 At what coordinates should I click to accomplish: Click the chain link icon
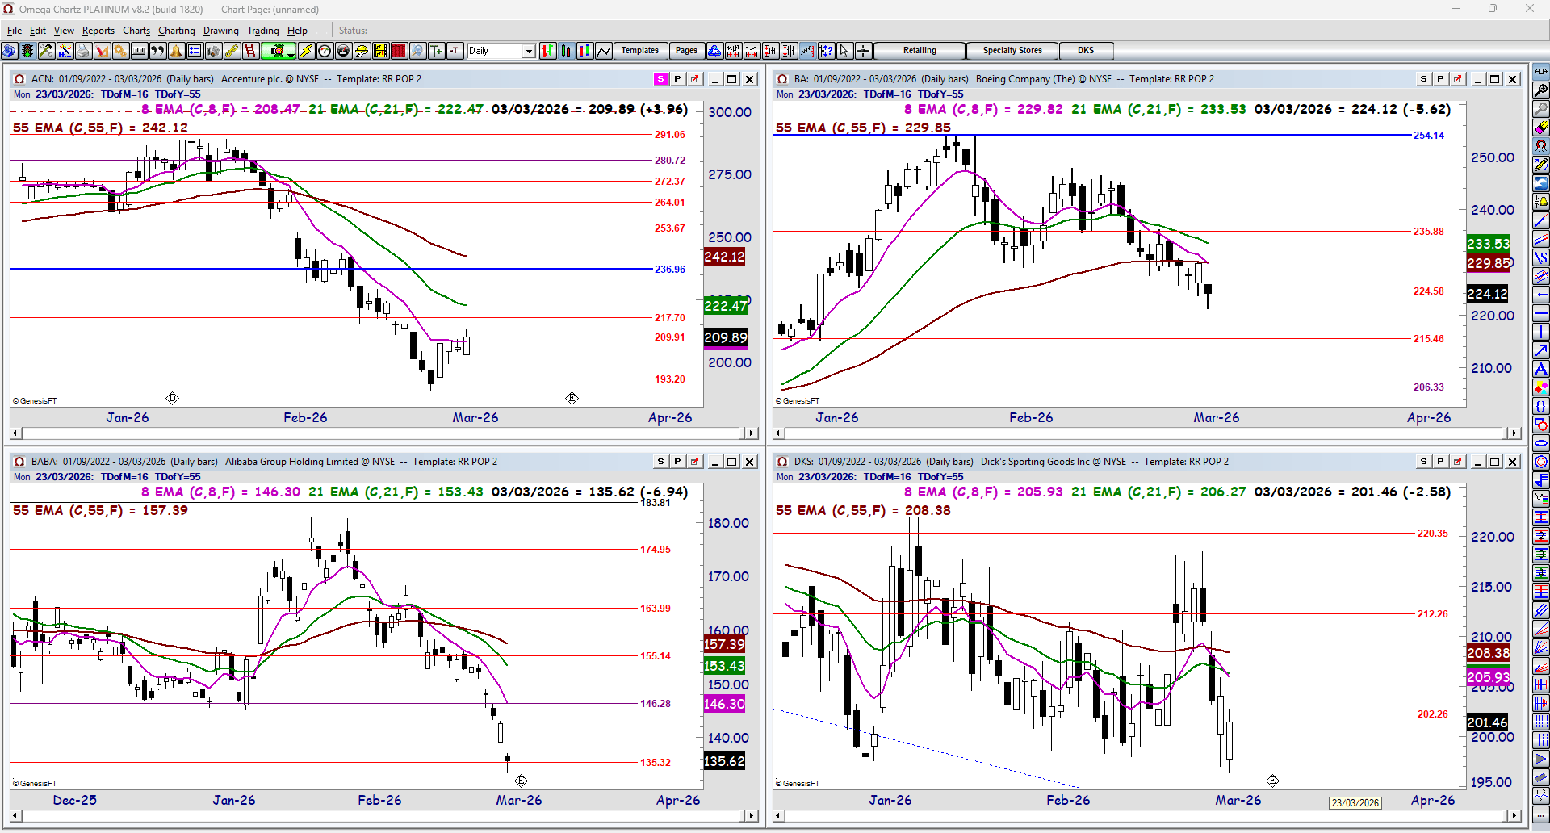[x=232, y=51]
